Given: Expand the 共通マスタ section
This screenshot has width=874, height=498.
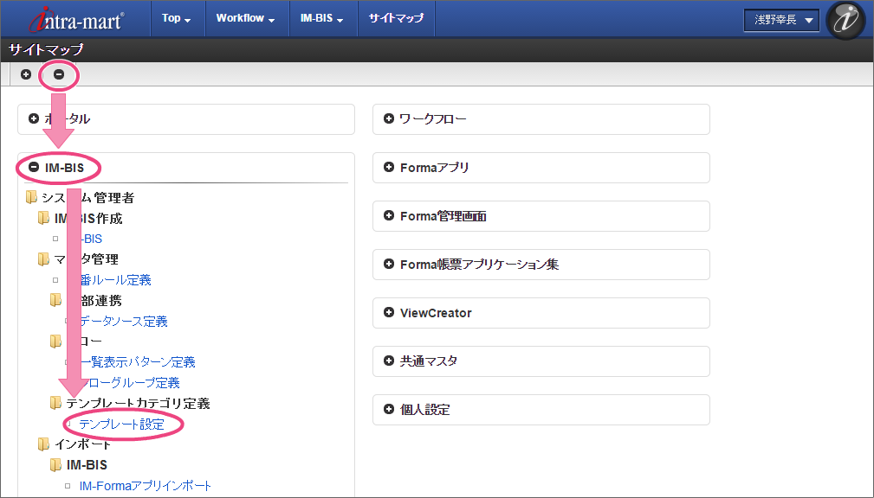Looking at the screenshot, I should point(389,361).
